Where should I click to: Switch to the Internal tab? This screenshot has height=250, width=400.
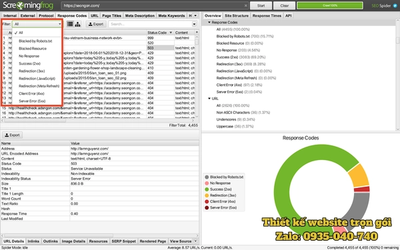10,15
